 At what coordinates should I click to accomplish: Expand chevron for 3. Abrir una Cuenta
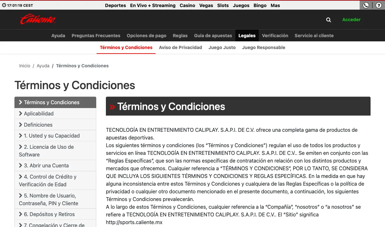[21, 165]
